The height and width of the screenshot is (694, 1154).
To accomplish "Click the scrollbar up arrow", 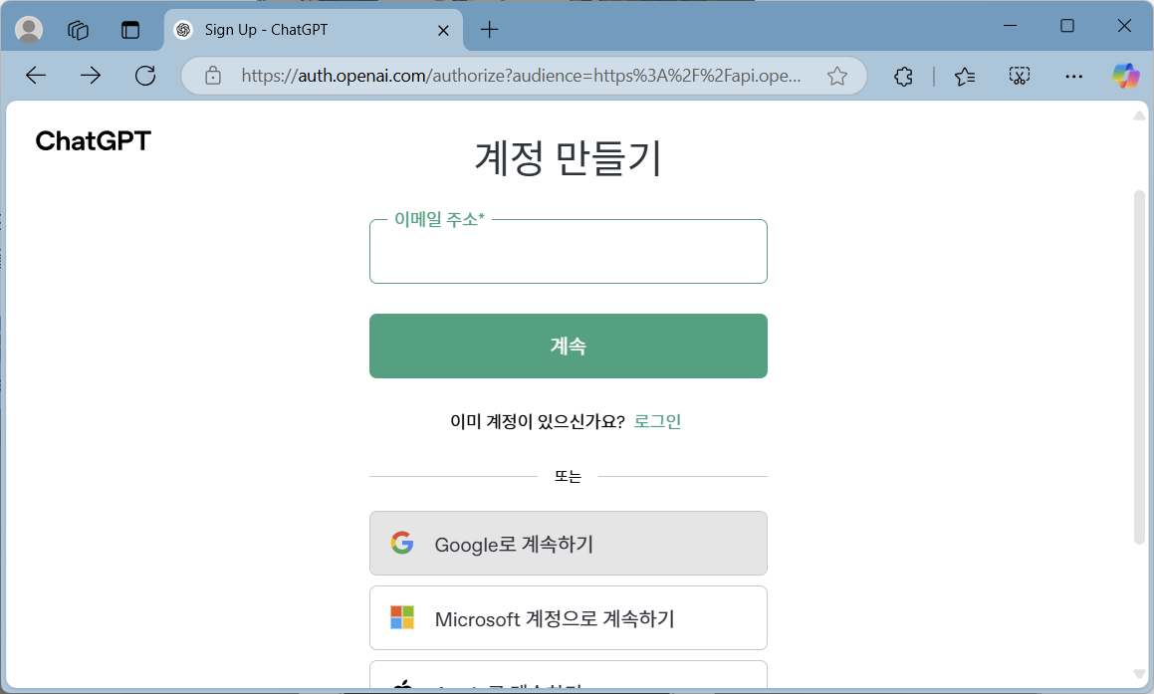I will pos(1139,116).
